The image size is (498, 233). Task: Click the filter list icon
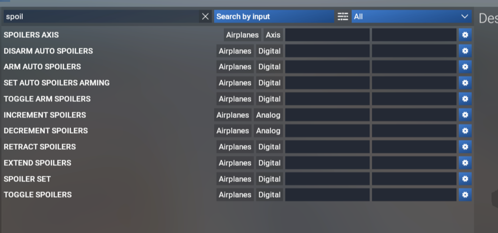tap(343, 16)
